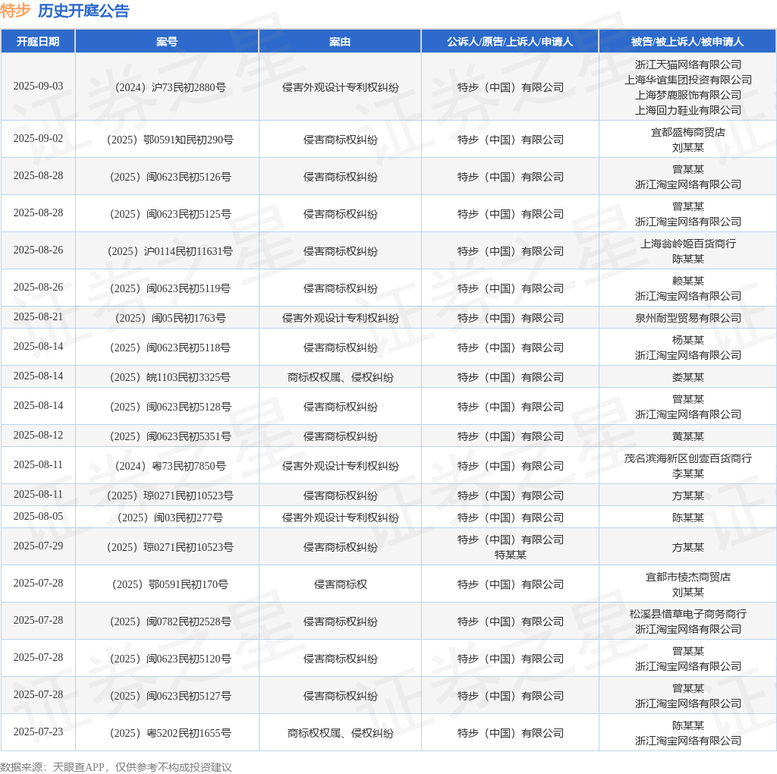Click defendant 松溪县惜草电子商务商行
Image resolution: width=777 pixels, height=774 pixels.
[687, 614]
